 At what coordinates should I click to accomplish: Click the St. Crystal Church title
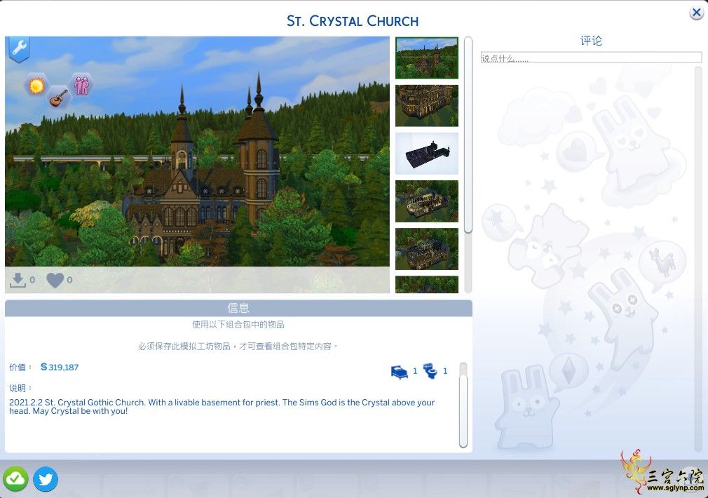(x=353, y=21)
